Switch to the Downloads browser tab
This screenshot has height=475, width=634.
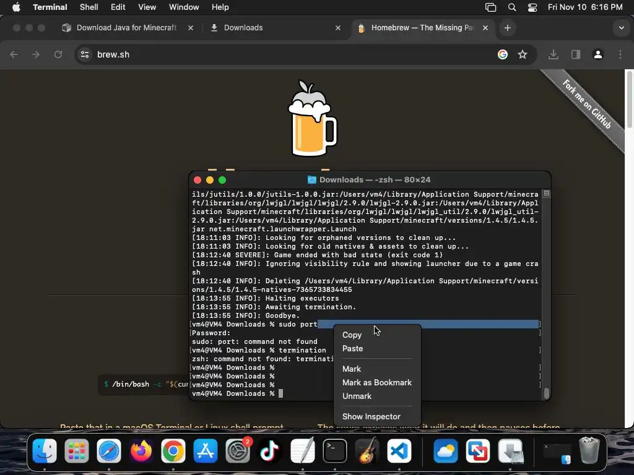pos(275,27)
